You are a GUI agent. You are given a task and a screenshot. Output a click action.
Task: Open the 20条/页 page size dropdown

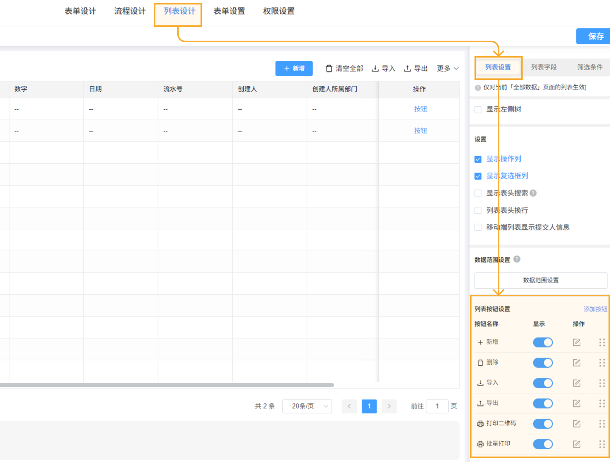pyautogui.click(x=307, y=406)
